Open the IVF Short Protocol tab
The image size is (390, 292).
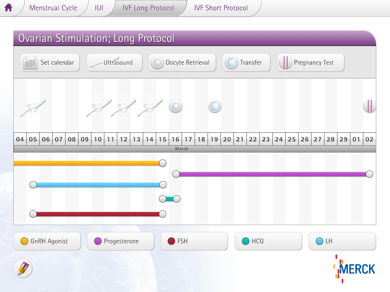(221, 8)
